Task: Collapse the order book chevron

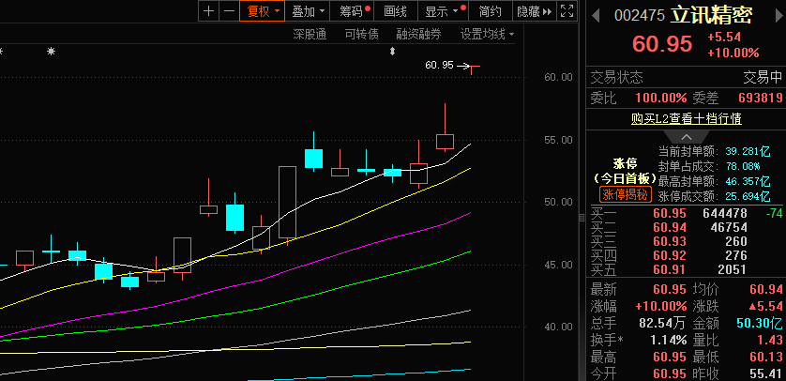Action: click(686, 137)
